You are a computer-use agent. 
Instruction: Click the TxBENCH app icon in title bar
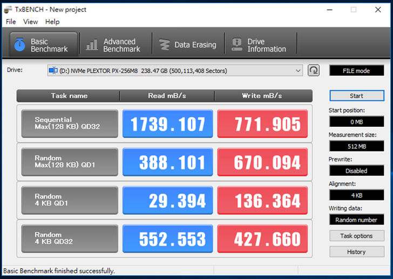tap(9, 9)
